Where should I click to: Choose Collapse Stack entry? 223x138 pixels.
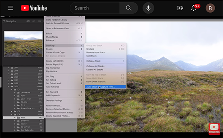pos(106,61)
